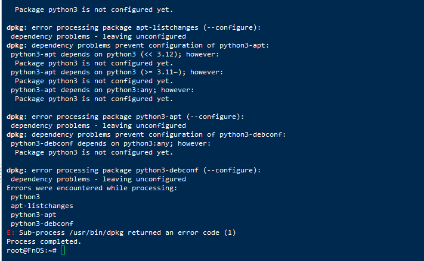Click the bold dpkg: before apt-listchanges error
This screenshot has width=424, height=261.
point(17,27)
